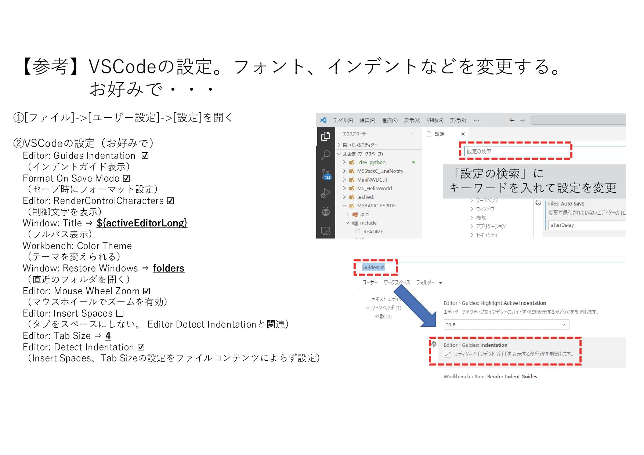Open the afterDelay Auto Save dropdown
The width and height of the screenshot is (644, 455).
pyautogui.click(x=587, y=225)
